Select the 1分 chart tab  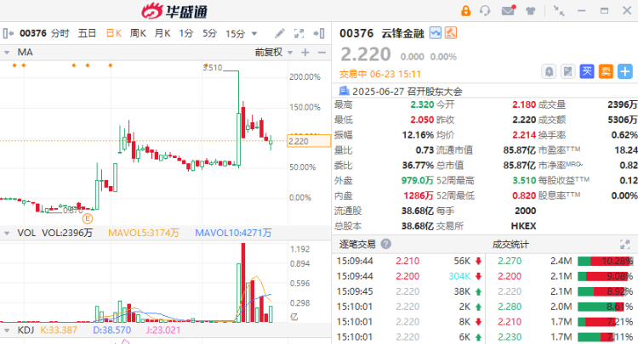click(186, 33)
